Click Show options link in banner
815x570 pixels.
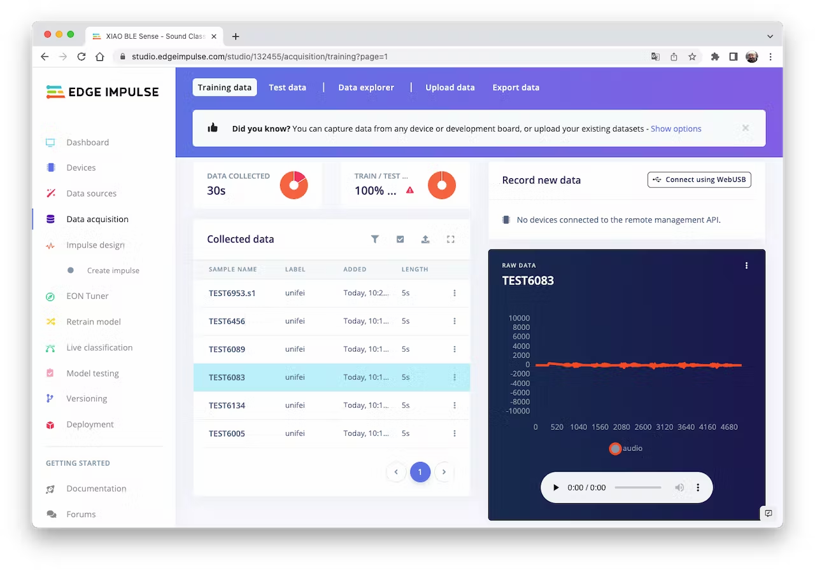point(676,129)
